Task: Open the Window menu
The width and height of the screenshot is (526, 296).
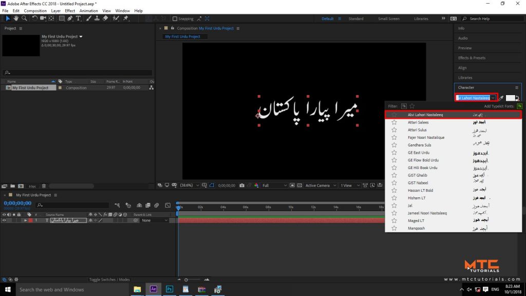Action: point(122,11)
